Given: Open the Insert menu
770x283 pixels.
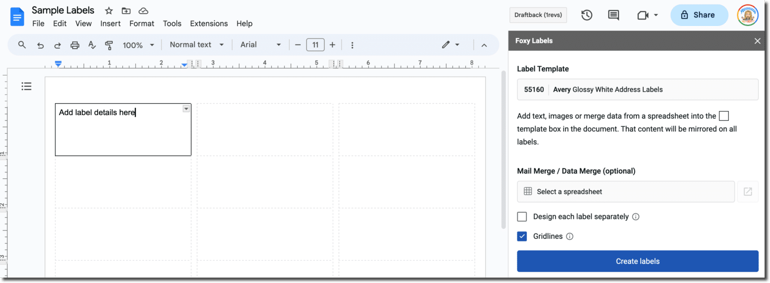Looking at the screenshot, I should point(110,24).
